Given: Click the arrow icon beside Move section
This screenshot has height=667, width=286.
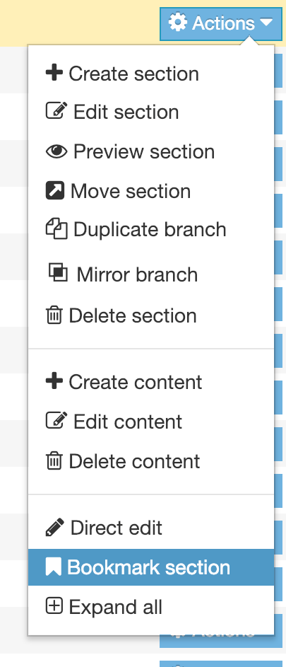Looking at the screenshot, I should tap(55, 190).
